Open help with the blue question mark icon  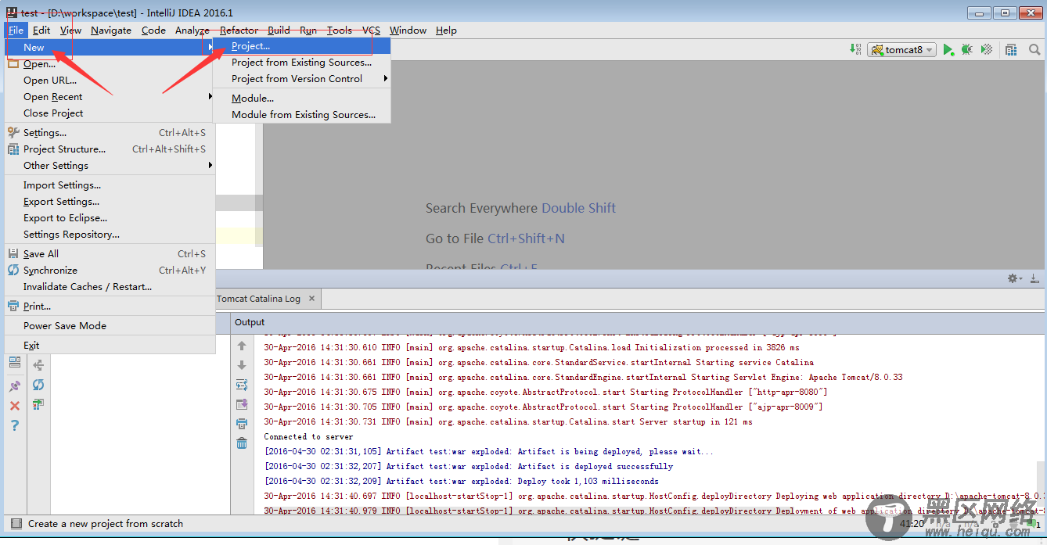pos(15,425)
